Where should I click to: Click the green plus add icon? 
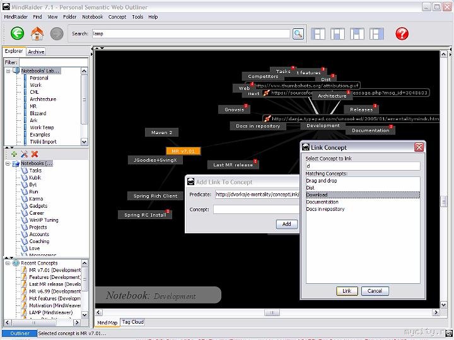(14, 154)
